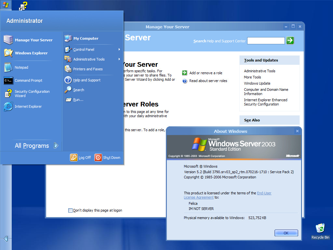Image resolution: width=333 pixels, height=250 pixels.
Task: Open the Notepad icon
Action: 8,67
